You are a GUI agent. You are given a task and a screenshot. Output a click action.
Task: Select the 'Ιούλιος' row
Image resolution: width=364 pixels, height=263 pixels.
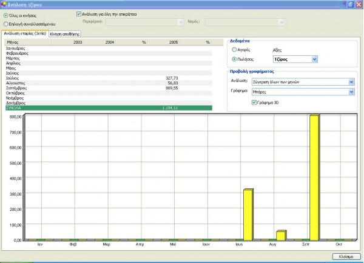pos(109,78)
